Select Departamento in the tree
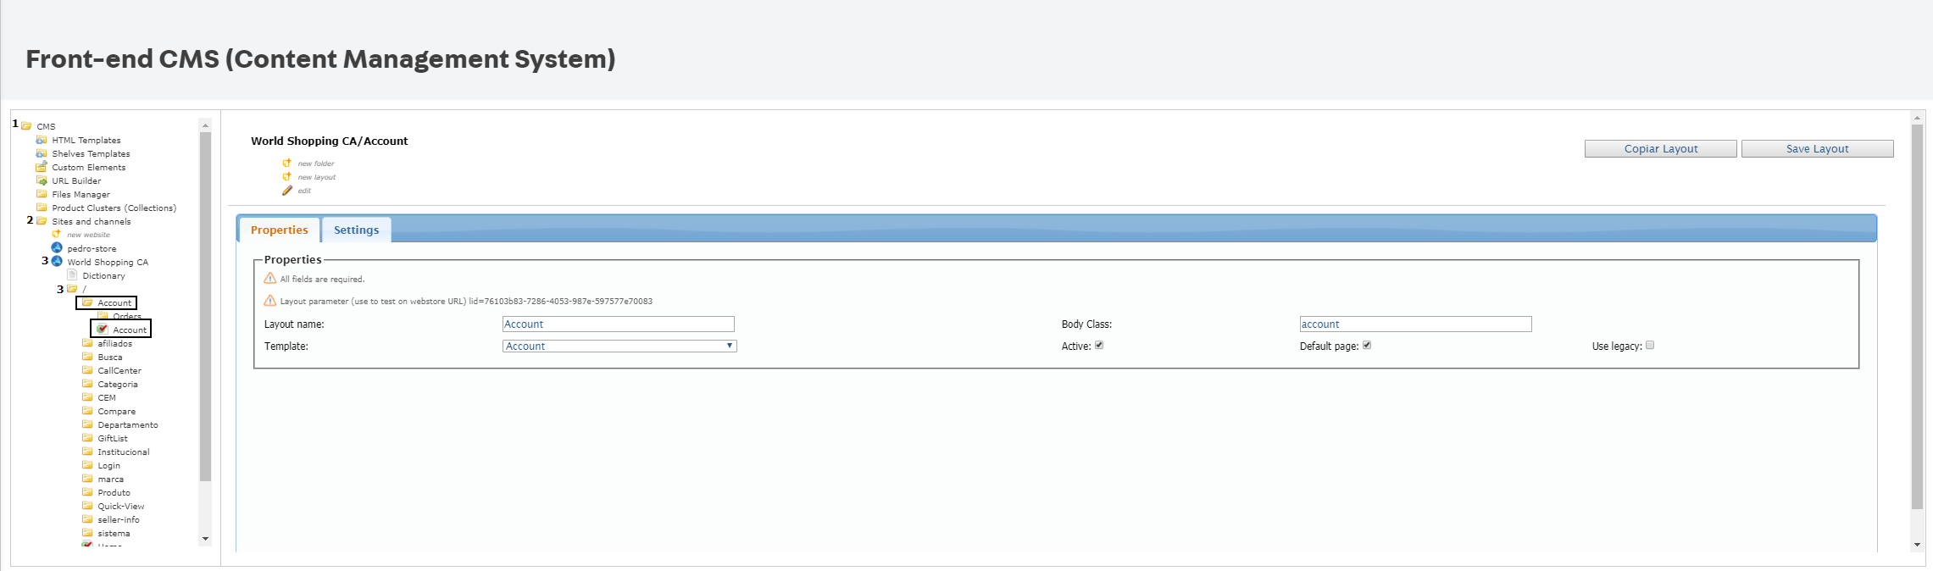Viewport: 1933px width, 571px height. point(128,424)
